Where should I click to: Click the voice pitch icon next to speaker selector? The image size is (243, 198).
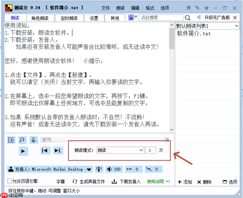click(x=99, y=169)
